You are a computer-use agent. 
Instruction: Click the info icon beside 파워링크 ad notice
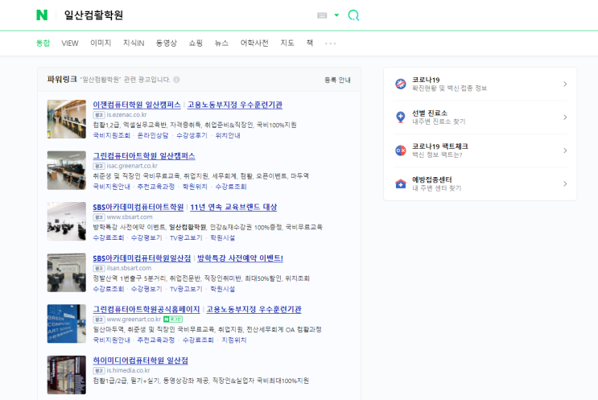(x=176, y=80)
